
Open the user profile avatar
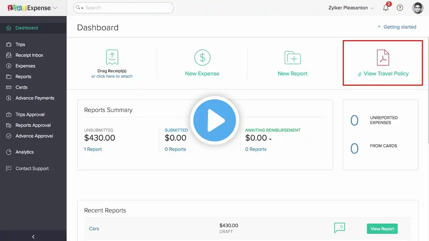(x=418, y=8)
